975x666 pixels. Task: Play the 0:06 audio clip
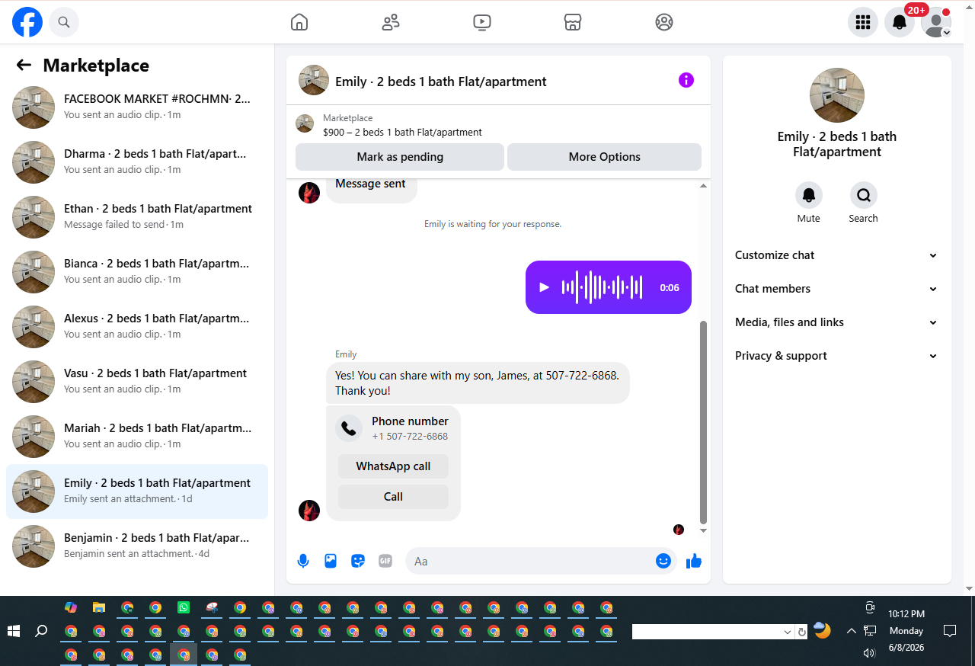point(544,287)
